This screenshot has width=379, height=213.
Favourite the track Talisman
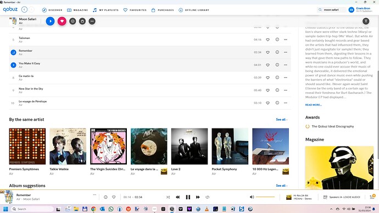pyautogui.click(x=268, y=40)
